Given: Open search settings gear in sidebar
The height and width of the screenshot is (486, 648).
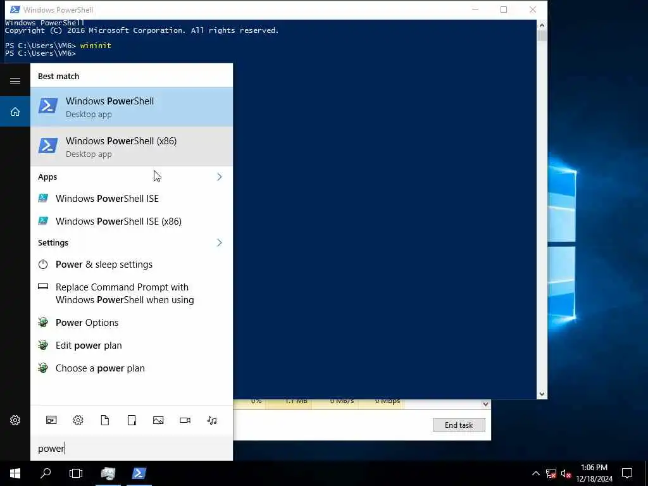Looking at the screenshot, I should (x=15, y=420).
